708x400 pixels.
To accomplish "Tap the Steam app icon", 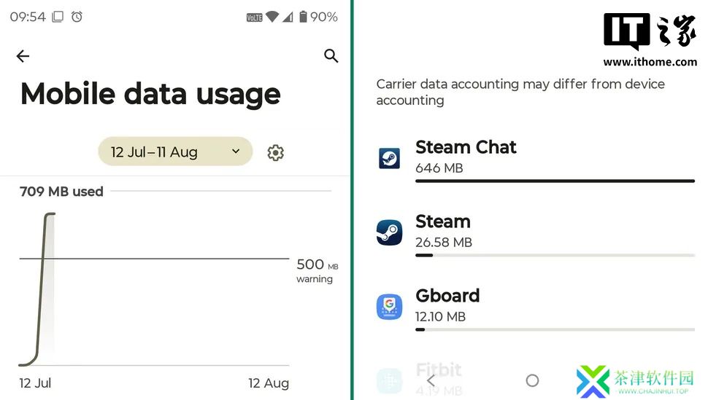I will point(389,232).
